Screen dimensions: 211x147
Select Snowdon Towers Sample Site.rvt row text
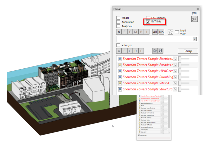[x=146, y=83]
